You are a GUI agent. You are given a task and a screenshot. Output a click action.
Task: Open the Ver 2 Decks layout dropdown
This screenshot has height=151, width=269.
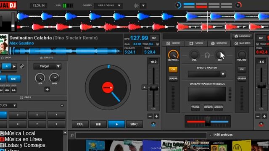(x=108, y=5)
